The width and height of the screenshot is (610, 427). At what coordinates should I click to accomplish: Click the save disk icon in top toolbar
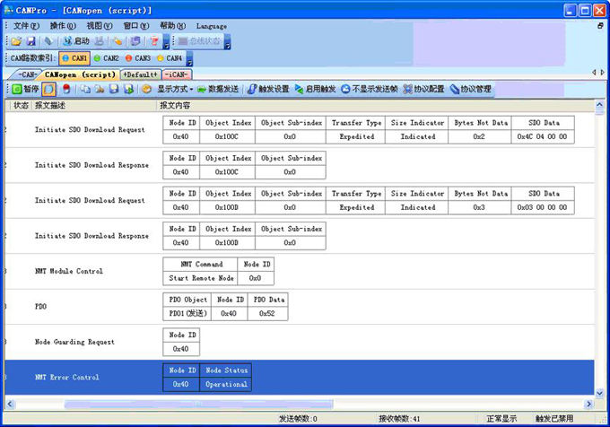31,41
